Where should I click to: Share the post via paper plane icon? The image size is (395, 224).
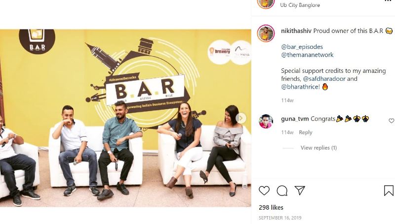(x=300, y=191)
